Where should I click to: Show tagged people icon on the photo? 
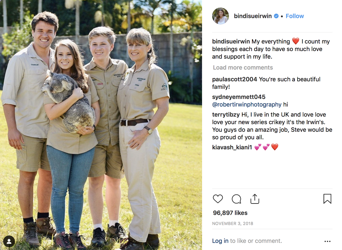(x=9, y=241)
